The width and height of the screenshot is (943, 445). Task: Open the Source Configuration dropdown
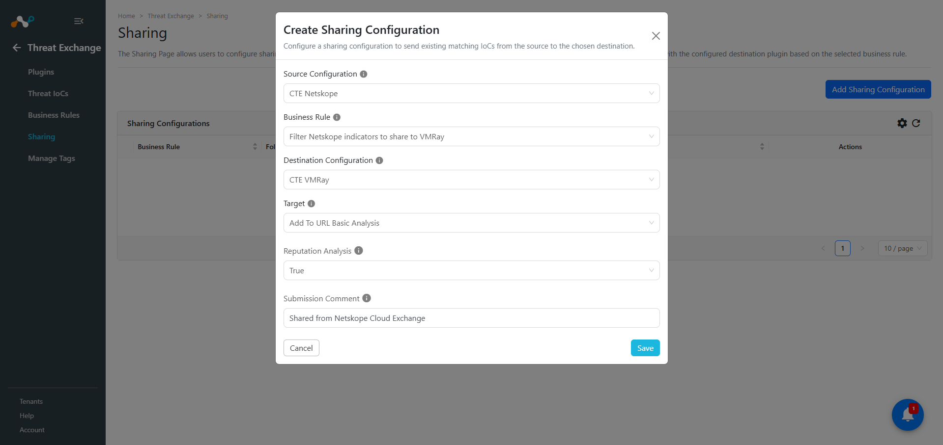pos(471,93)
